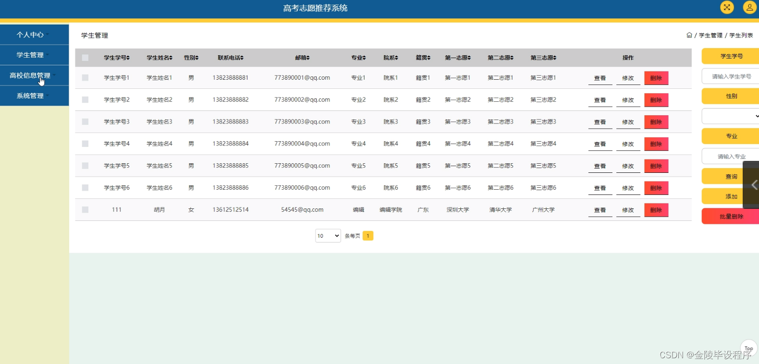Click the 学生姓名5 cell
This screenshot has width=759, height=364.
(159, 166)
